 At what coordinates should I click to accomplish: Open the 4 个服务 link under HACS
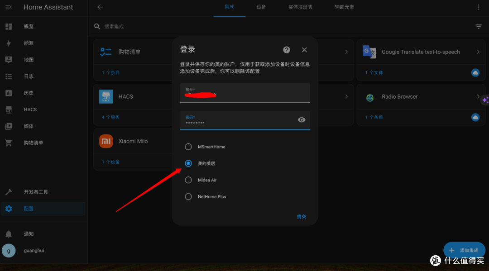pos(111,117)
